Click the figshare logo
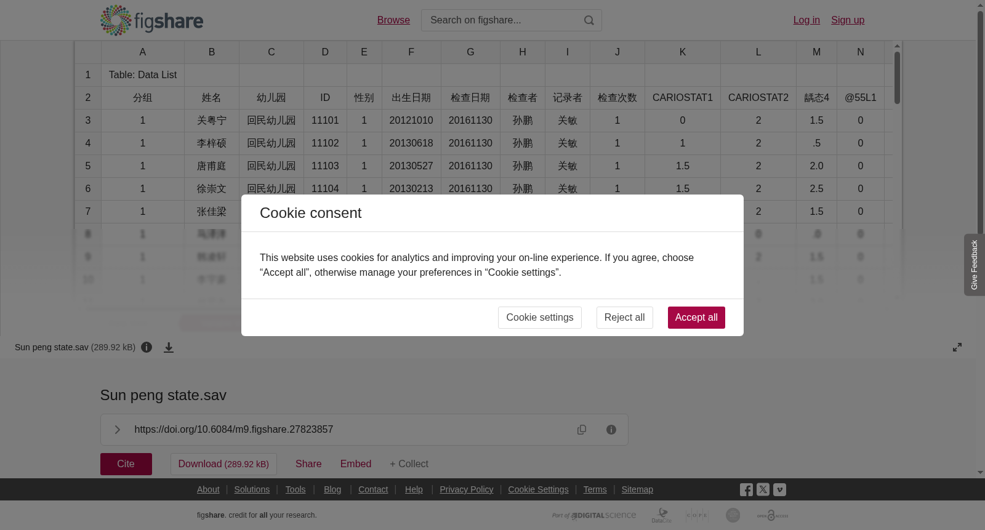 pos(151,20)
